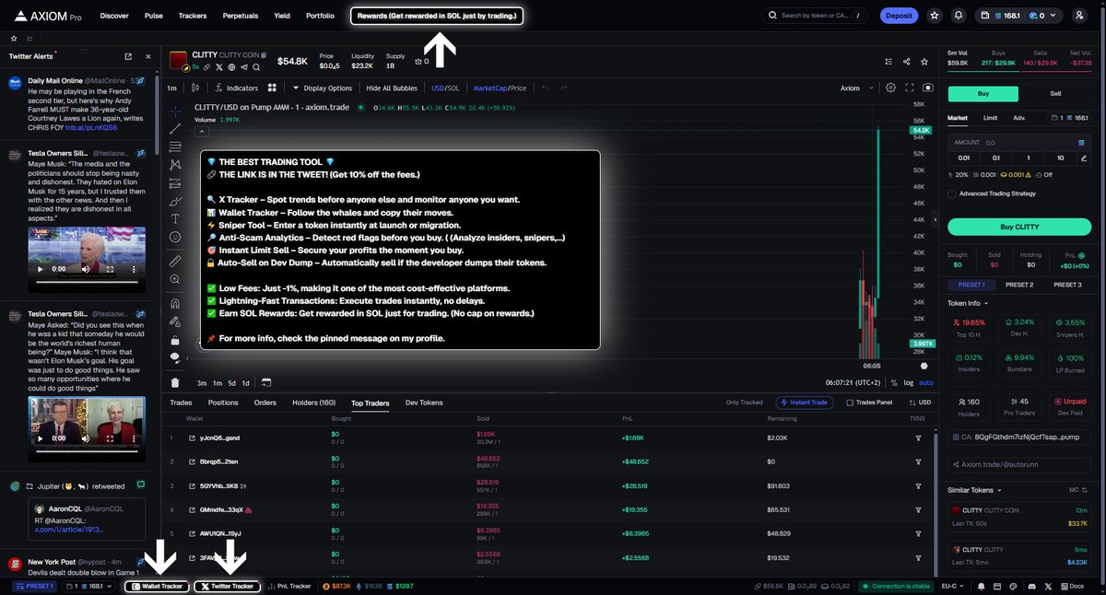The image size is (1106, 595).
Task: Toggle the Only Tracked filter
Action: click(744, 402)
